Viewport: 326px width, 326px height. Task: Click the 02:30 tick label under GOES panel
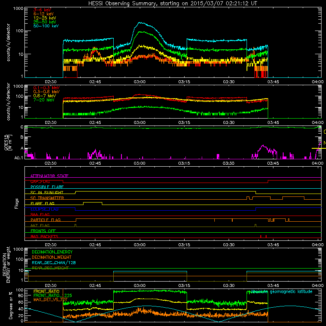pyautogui.click(x=51, y=163)
